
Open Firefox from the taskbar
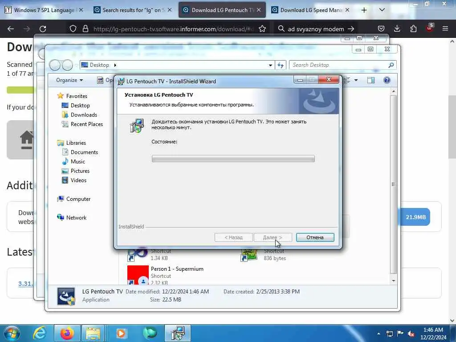tap(67, 333)
